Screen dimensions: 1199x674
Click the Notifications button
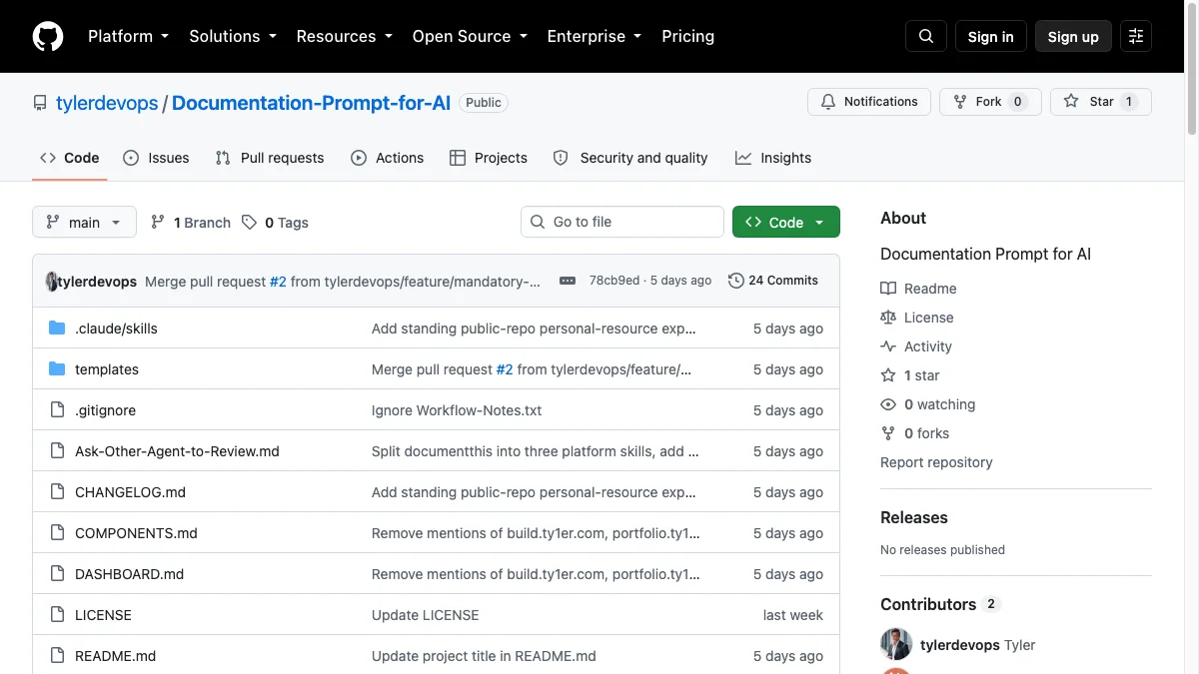[869, 102]
